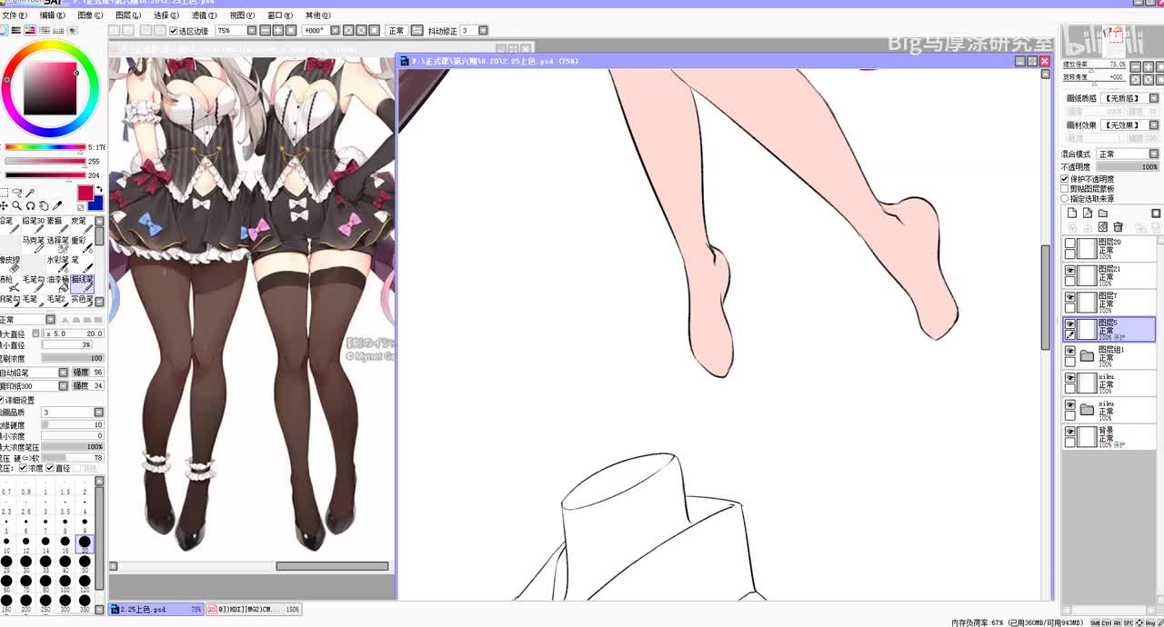The width and height of the screenshot is (1164, 627).
Task: Open the 抖动修正 stabilizer value dropdown
Action: [x=483, y=31]
